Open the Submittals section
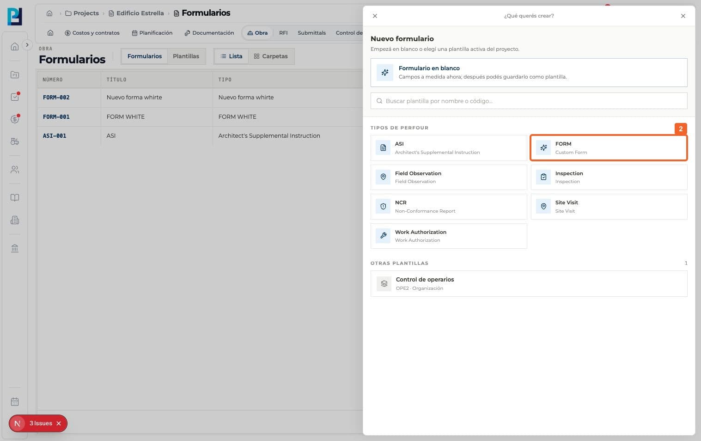The image size is (701, 441). pos(311,33)
